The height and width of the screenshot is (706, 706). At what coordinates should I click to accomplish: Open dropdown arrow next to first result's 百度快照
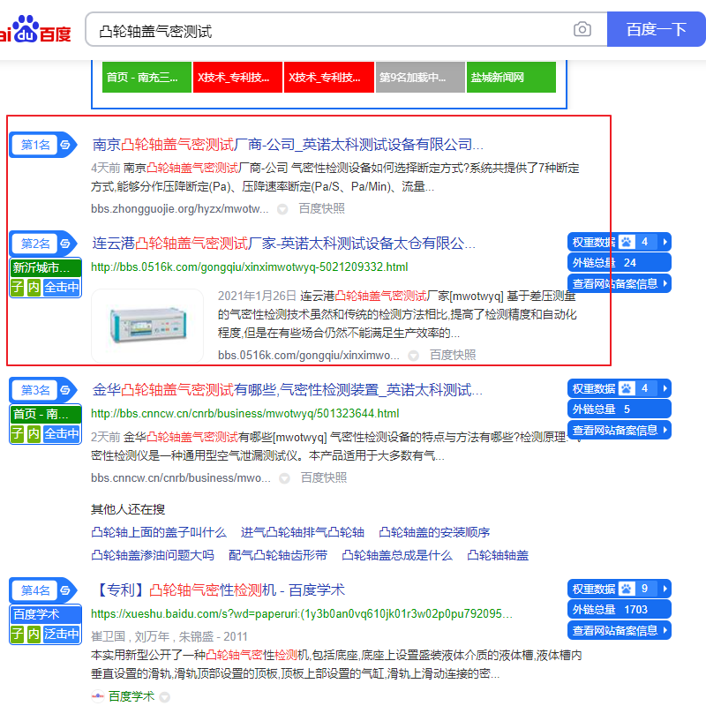282,209
